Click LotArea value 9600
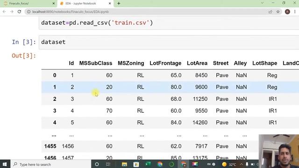 click(201, 87)
